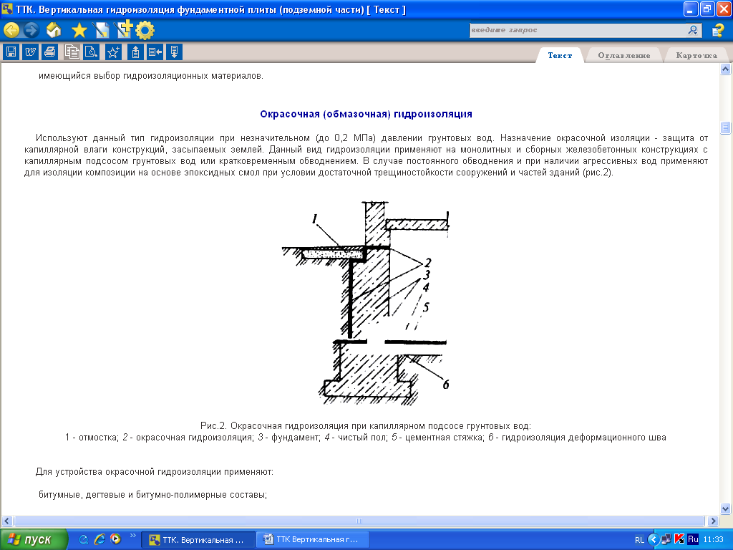
Task: Click line 'битумные, дегтевые и битумно-полимерные составы;'
Action: [x=153, y=495]
